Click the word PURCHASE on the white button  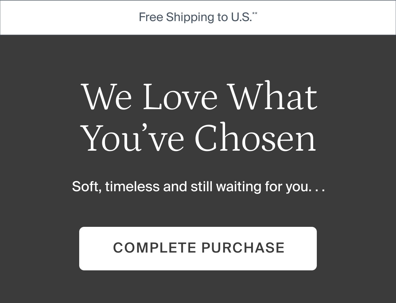[243, 248]
